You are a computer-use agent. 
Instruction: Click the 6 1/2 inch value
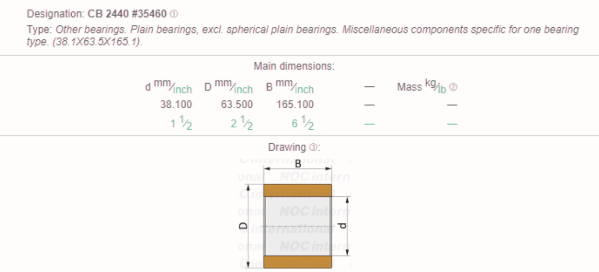(x=303, y=123)
